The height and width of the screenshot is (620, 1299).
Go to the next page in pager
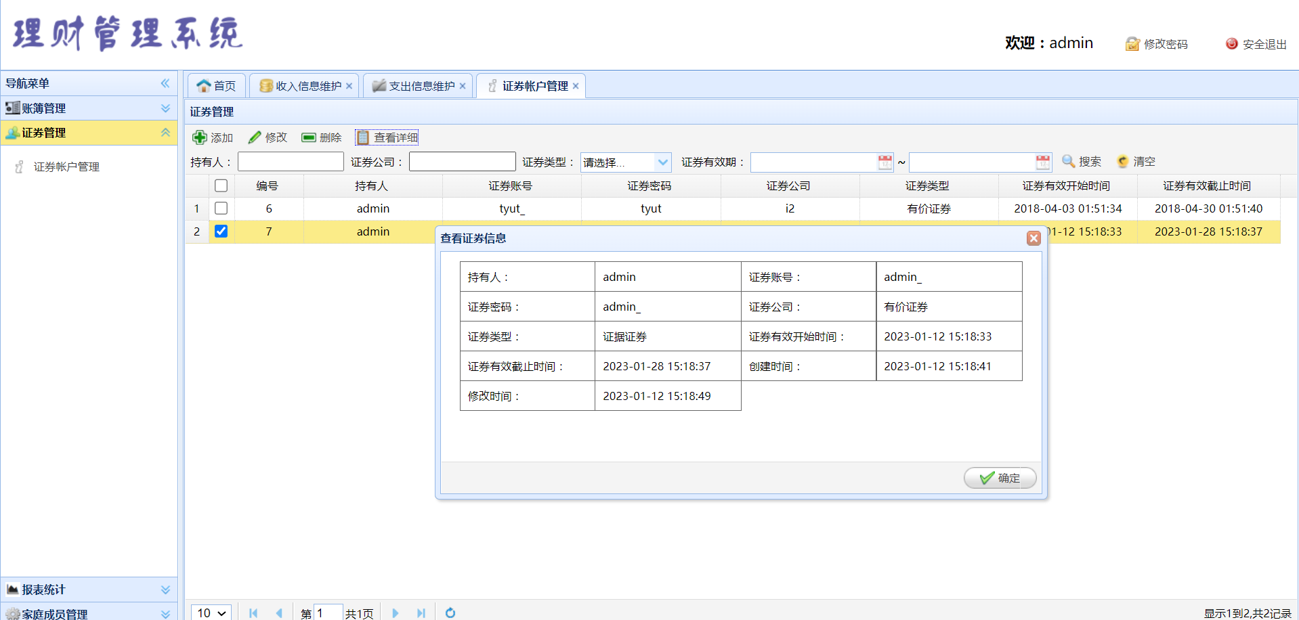pos(395,613)
